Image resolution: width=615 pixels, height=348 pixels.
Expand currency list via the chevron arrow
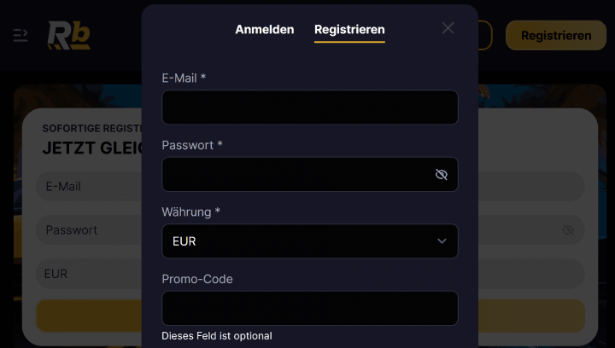(x=442, y=241)
